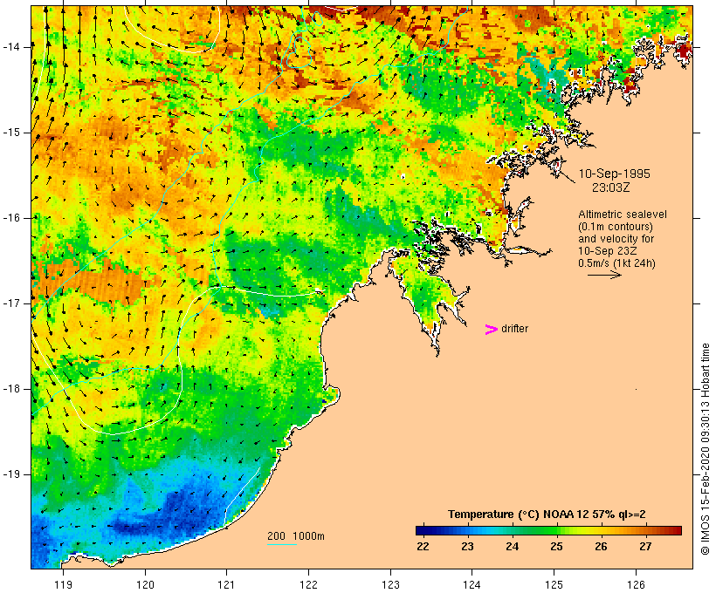Click the colorbar tick label '26'
Image resolution: width=716 pixels, height=593 pixels.
601,546
